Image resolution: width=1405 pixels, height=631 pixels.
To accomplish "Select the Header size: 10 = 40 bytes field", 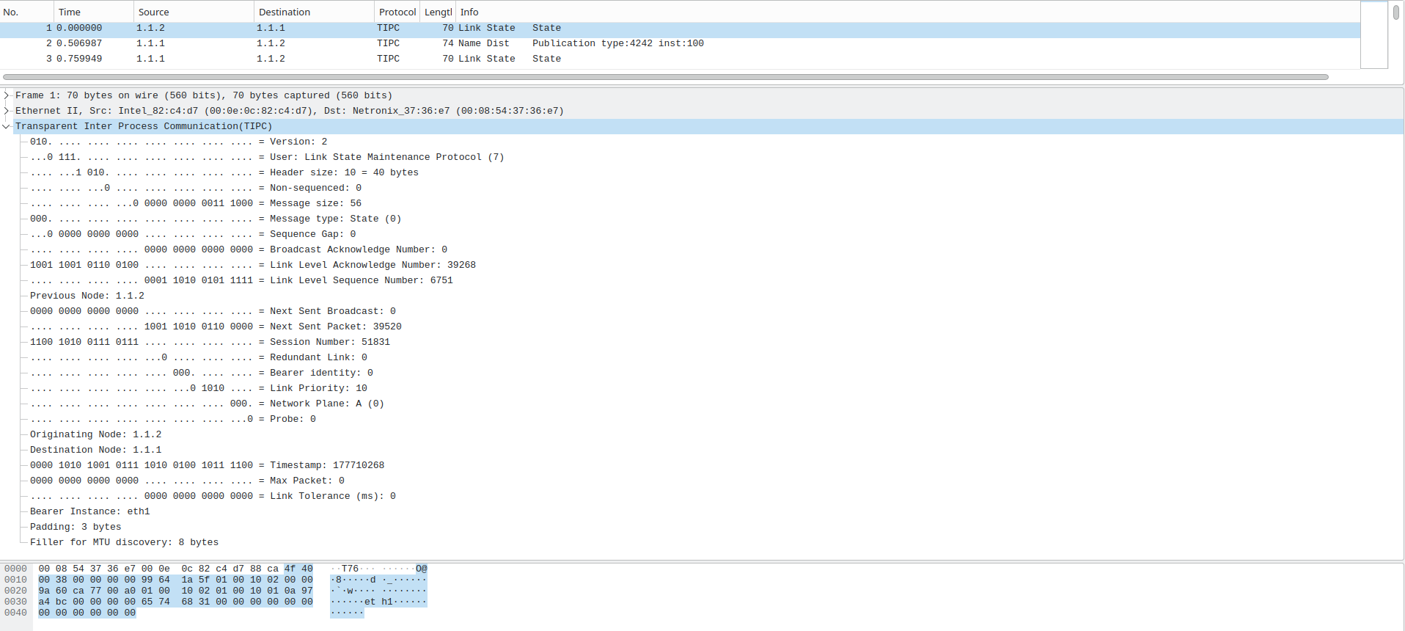I will click(224, 172).
